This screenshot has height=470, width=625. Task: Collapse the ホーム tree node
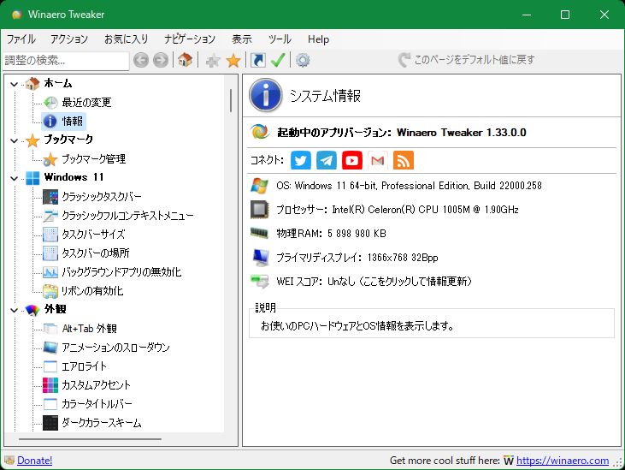coord(15,84)
